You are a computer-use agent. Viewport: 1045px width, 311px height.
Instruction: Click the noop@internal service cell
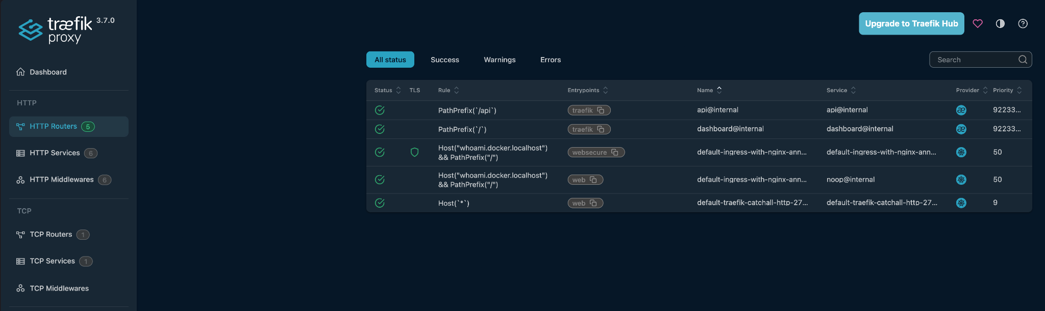851,180
